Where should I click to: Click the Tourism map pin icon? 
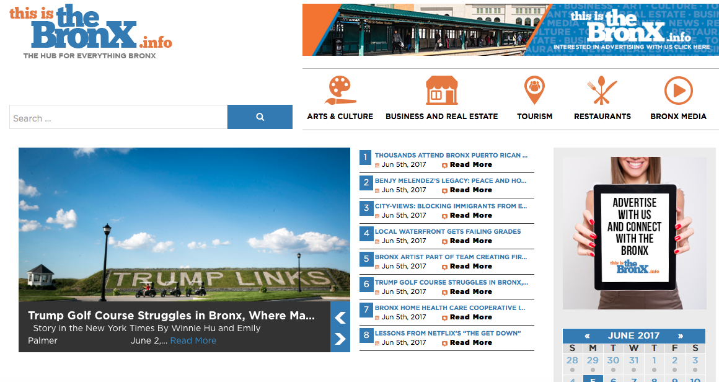point(534,90)
